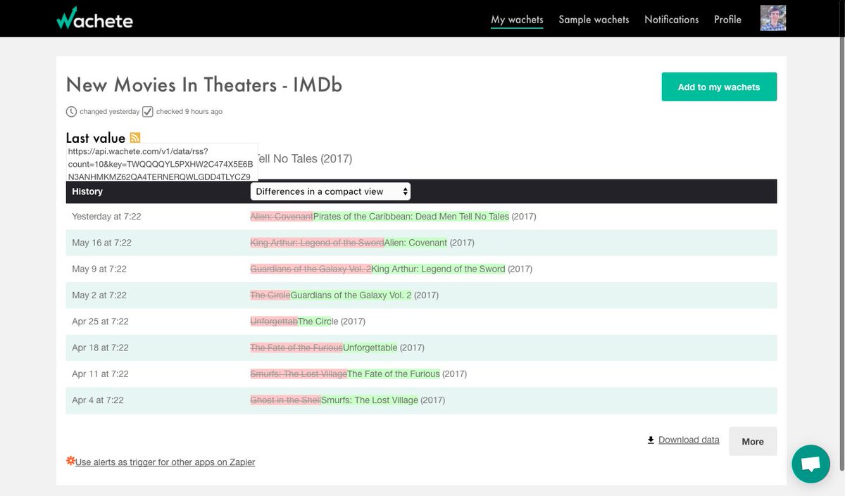Open the 'Differences in a compact view' dropdown
Viewport: 845px width, 496px height.
(x=330, y=191)
